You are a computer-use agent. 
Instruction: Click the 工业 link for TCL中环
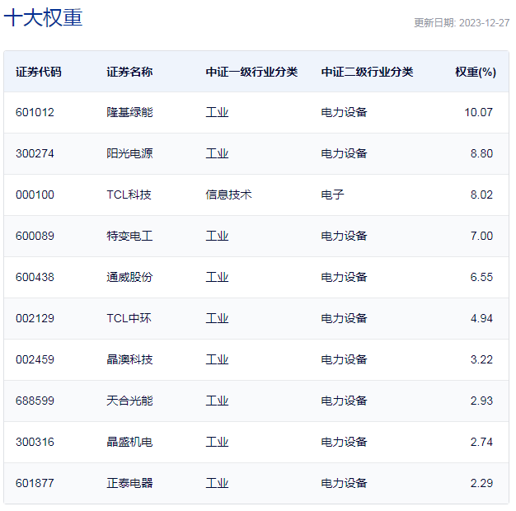pyautogui.click(x=217, y=318)
